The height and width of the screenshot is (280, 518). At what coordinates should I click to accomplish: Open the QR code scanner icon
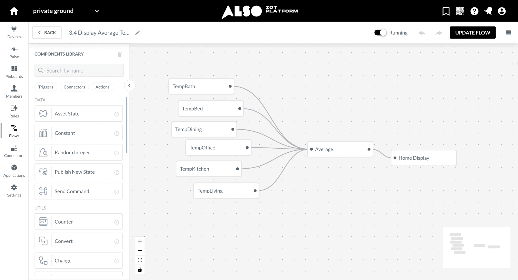460,11
